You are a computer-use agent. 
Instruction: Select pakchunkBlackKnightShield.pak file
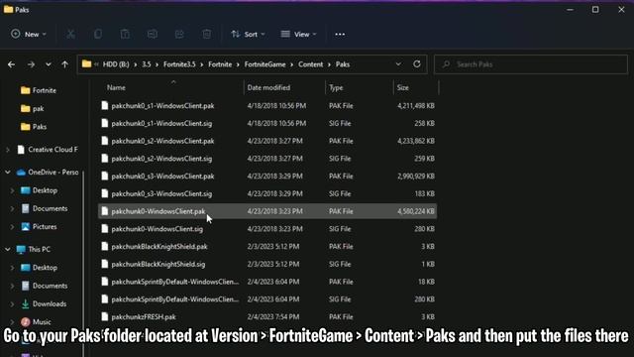click(x=267, y=247)
